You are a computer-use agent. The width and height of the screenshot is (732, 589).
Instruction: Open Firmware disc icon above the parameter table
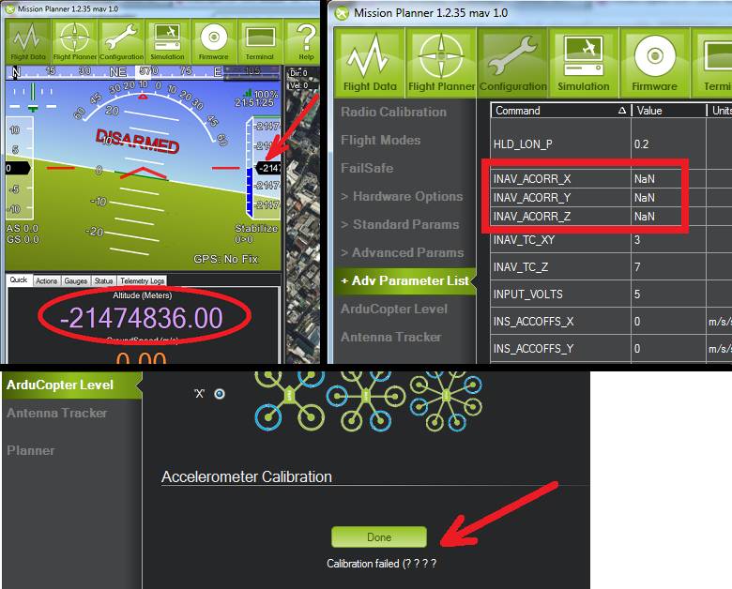click(654, 62)
